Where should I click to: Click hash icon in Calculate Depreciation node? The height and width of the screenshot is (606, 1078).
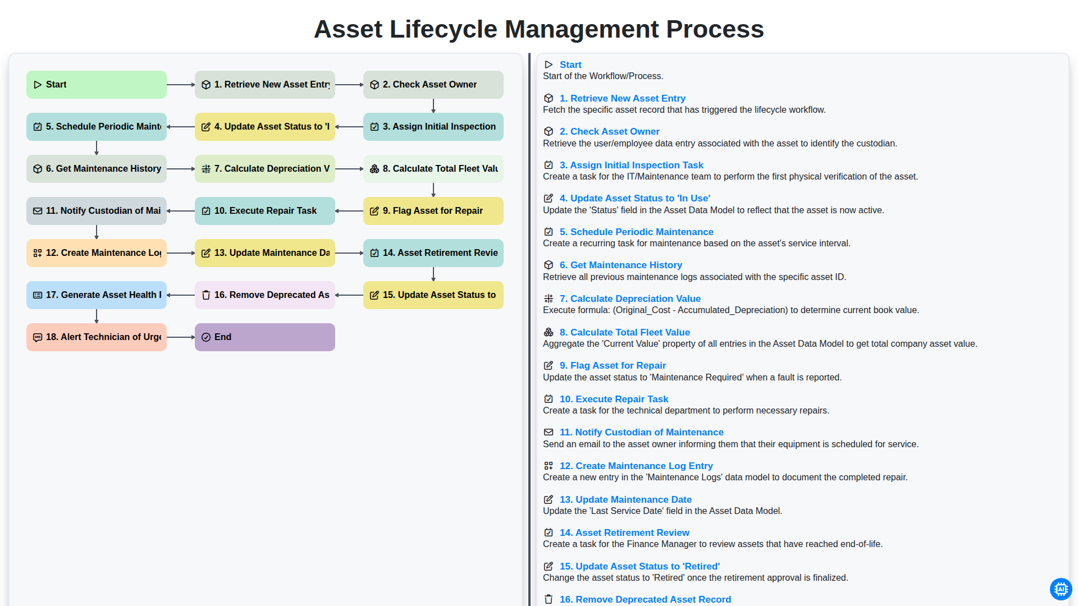coord(206,169)
